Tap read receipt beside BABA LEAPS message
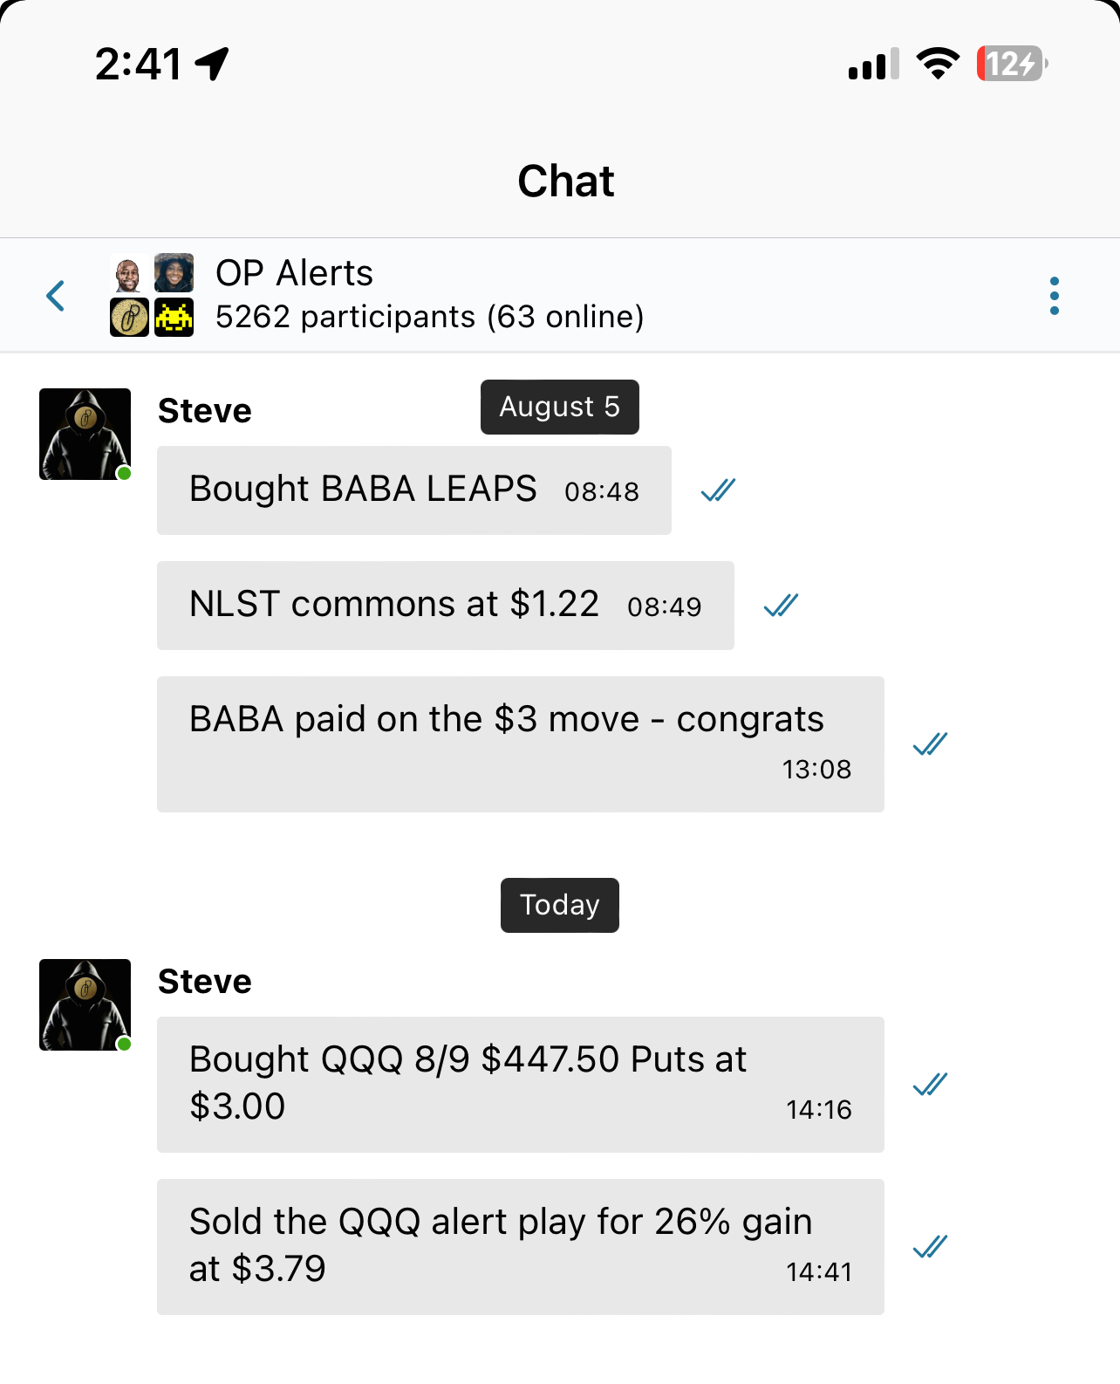This screenshot has height=1384, width=1120. click(718, 490)
